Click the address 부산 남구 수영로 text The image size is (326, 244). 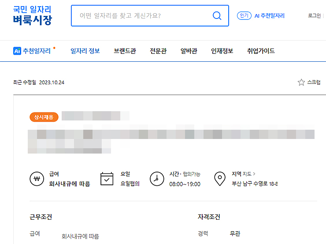255,184
